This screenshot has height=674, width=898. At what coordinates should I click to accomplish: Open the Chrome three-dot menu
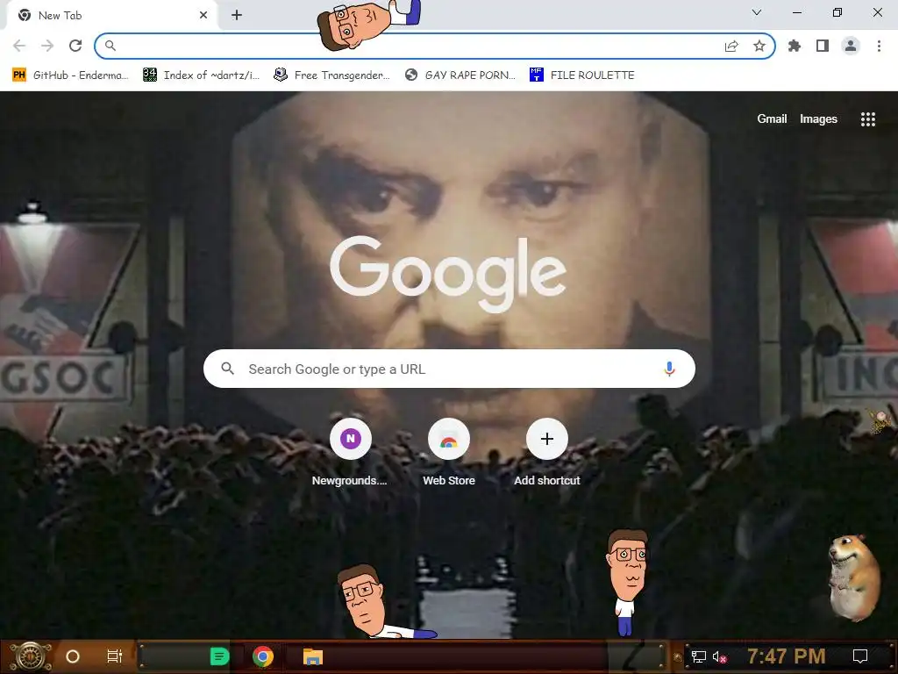click(879, 46)
